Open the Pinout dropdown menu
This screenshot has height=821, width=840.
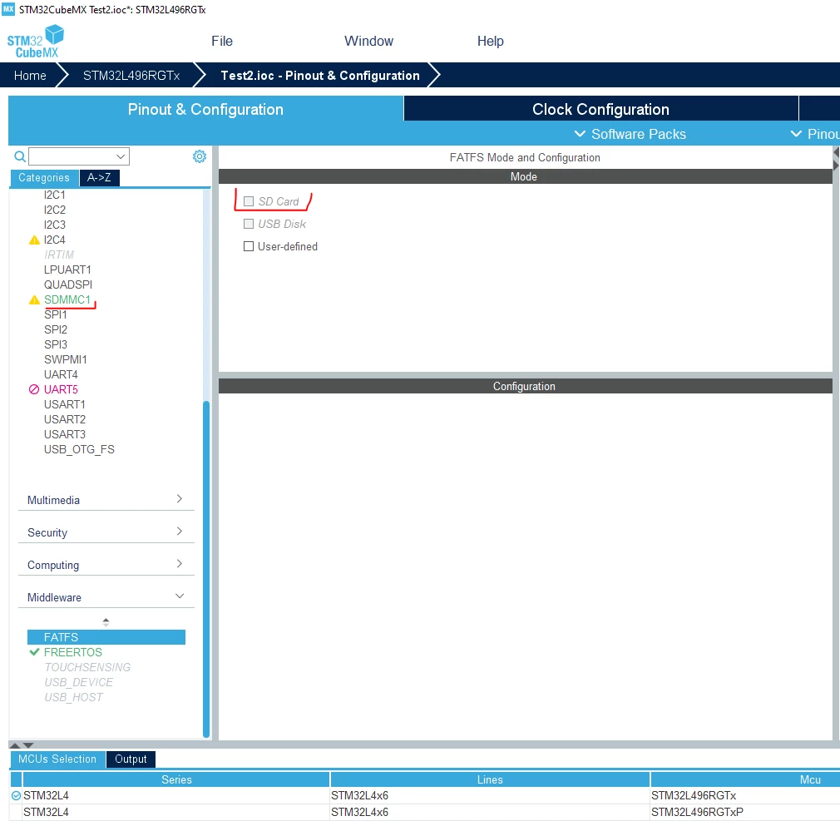(x=815, y=134)
